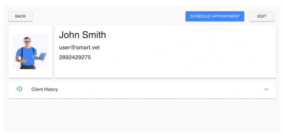
Task: Click the John Smith name heading
Action: [x=82, y=35]
